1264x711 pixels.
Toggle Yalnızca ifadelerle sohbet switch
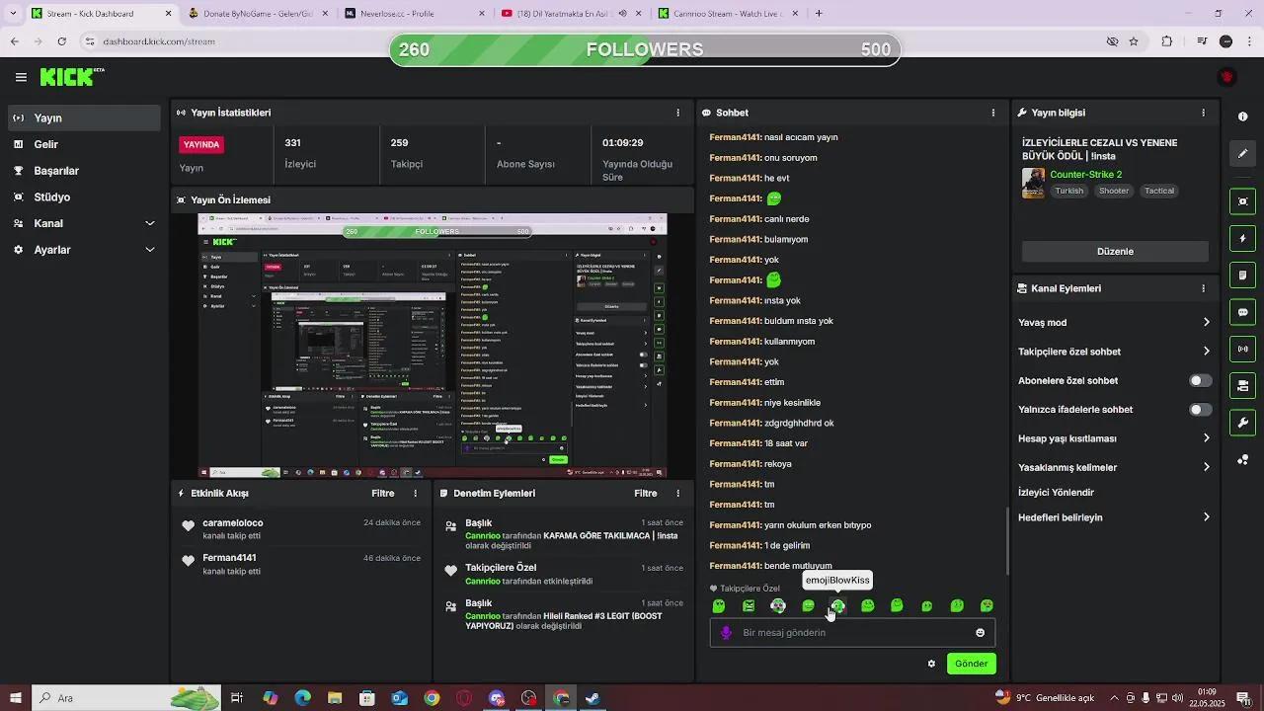tap(1200, 409)
